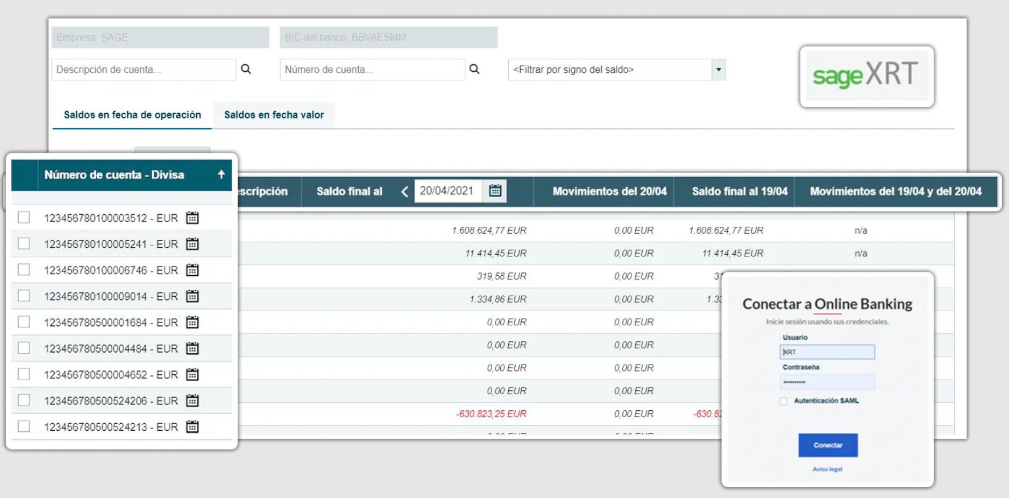Screen dimensions: 1009x498
Task: Open calendar for account 123456780500001684
Action: pyautogui.click(x=193, y=323)
